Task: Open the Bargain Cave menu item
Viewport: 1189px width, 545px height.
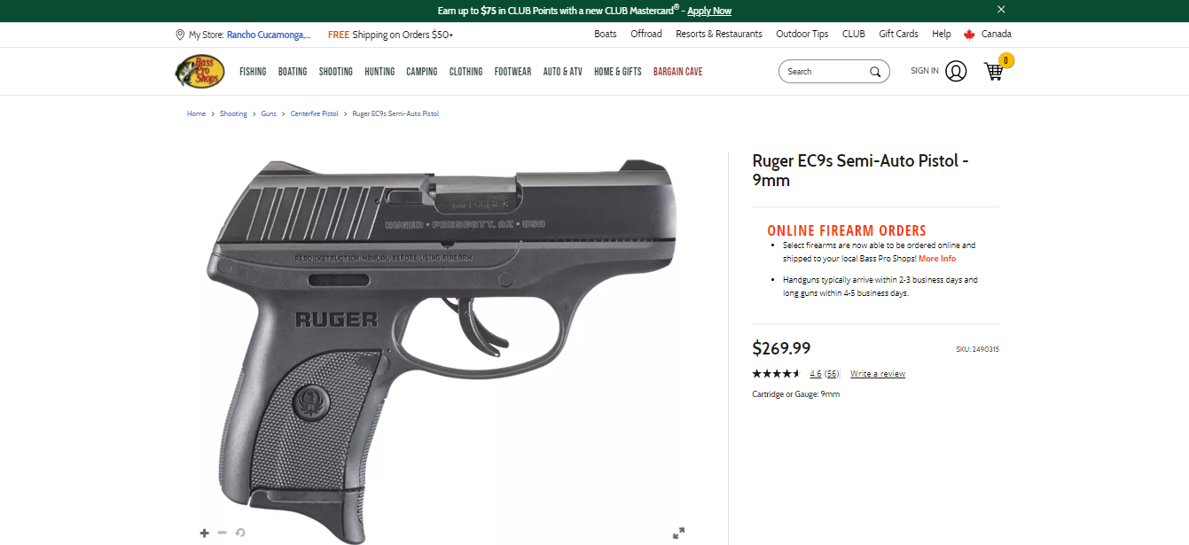Action: 677,72
